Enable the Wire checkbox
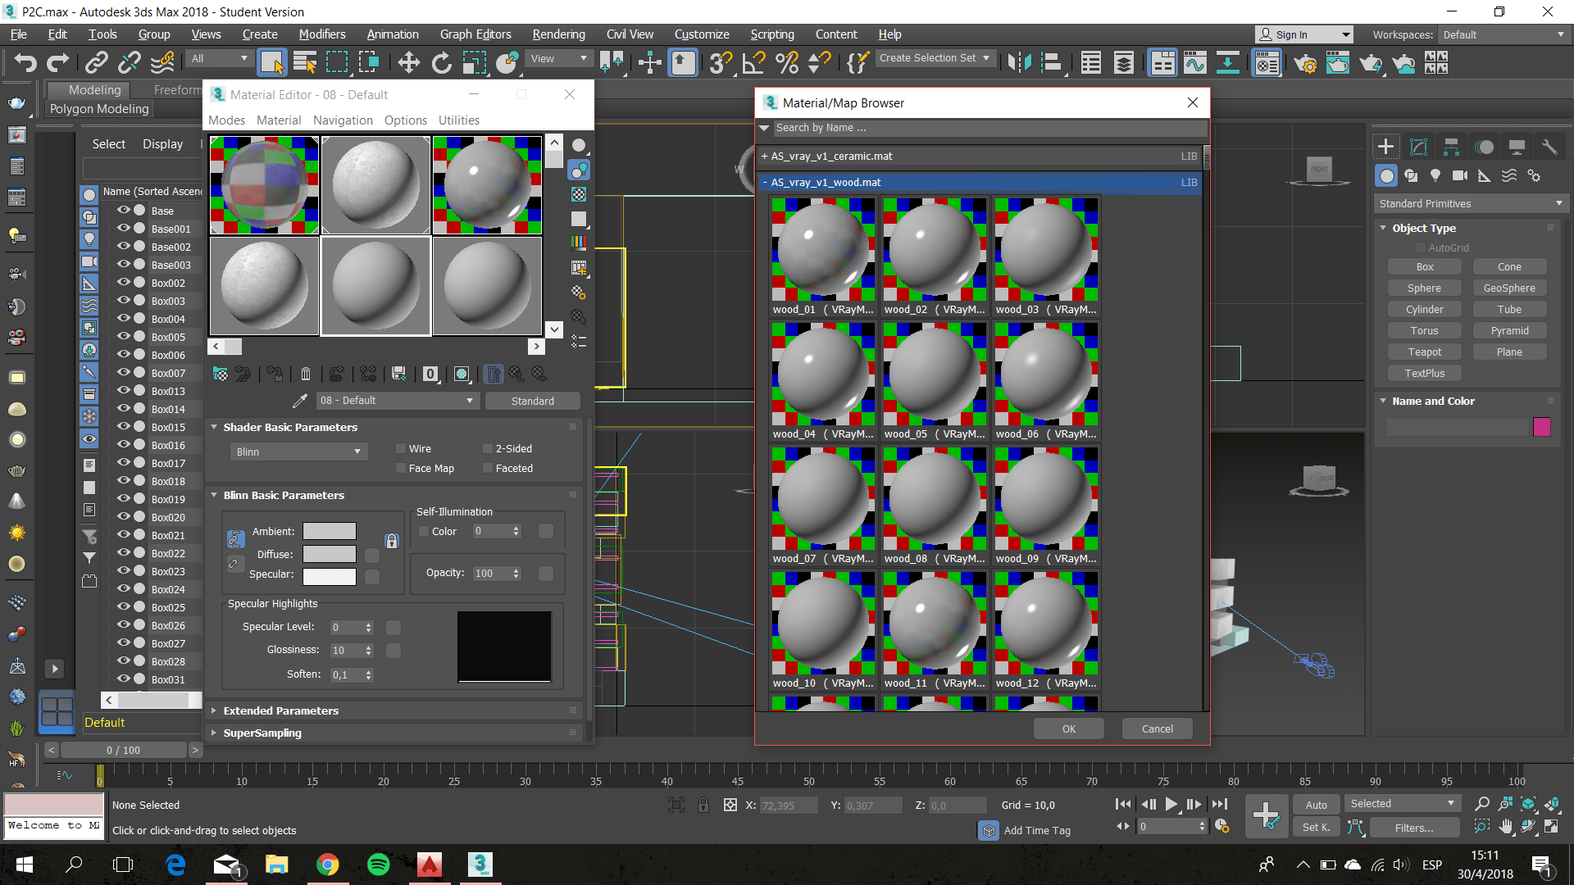The image size is (1574, 885). (401, 448)
